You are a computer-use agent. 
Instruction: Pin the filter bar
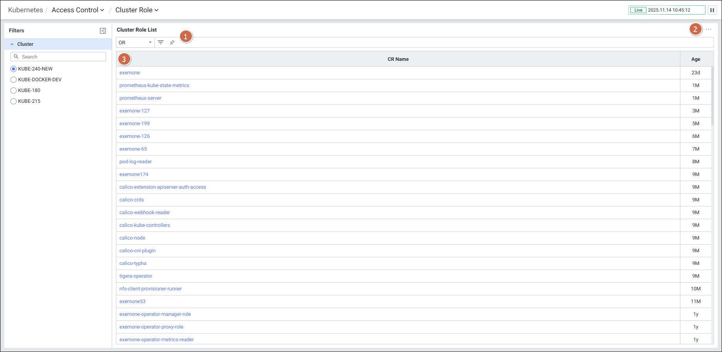click(172, 42)
